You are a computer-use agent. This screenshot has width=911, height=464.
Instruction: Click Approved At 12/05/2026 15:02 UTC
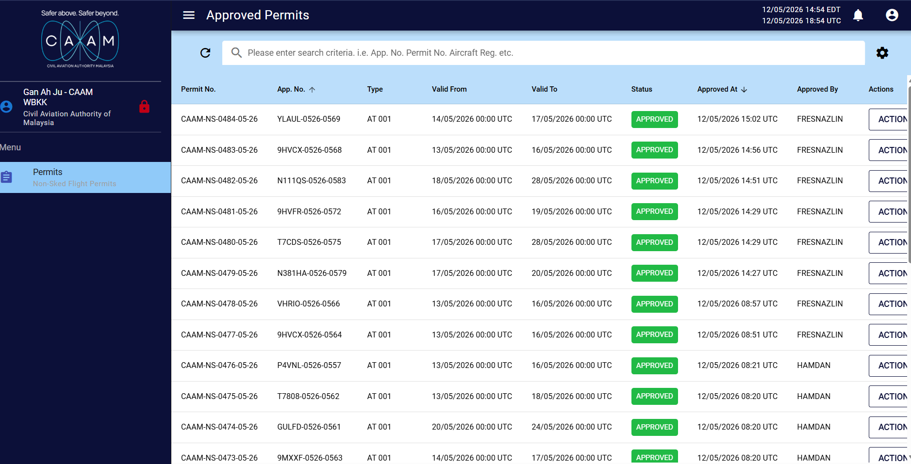(x=737, y=119)
